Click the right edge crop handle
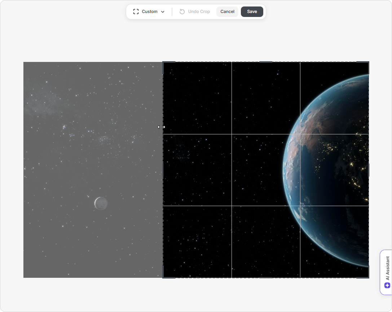 click(369, 170)
